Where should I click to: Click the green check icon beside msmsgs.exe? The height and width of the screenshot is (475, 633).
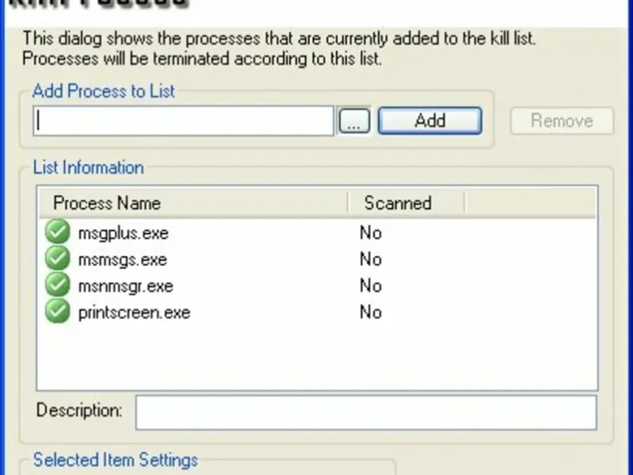point(57,258)
